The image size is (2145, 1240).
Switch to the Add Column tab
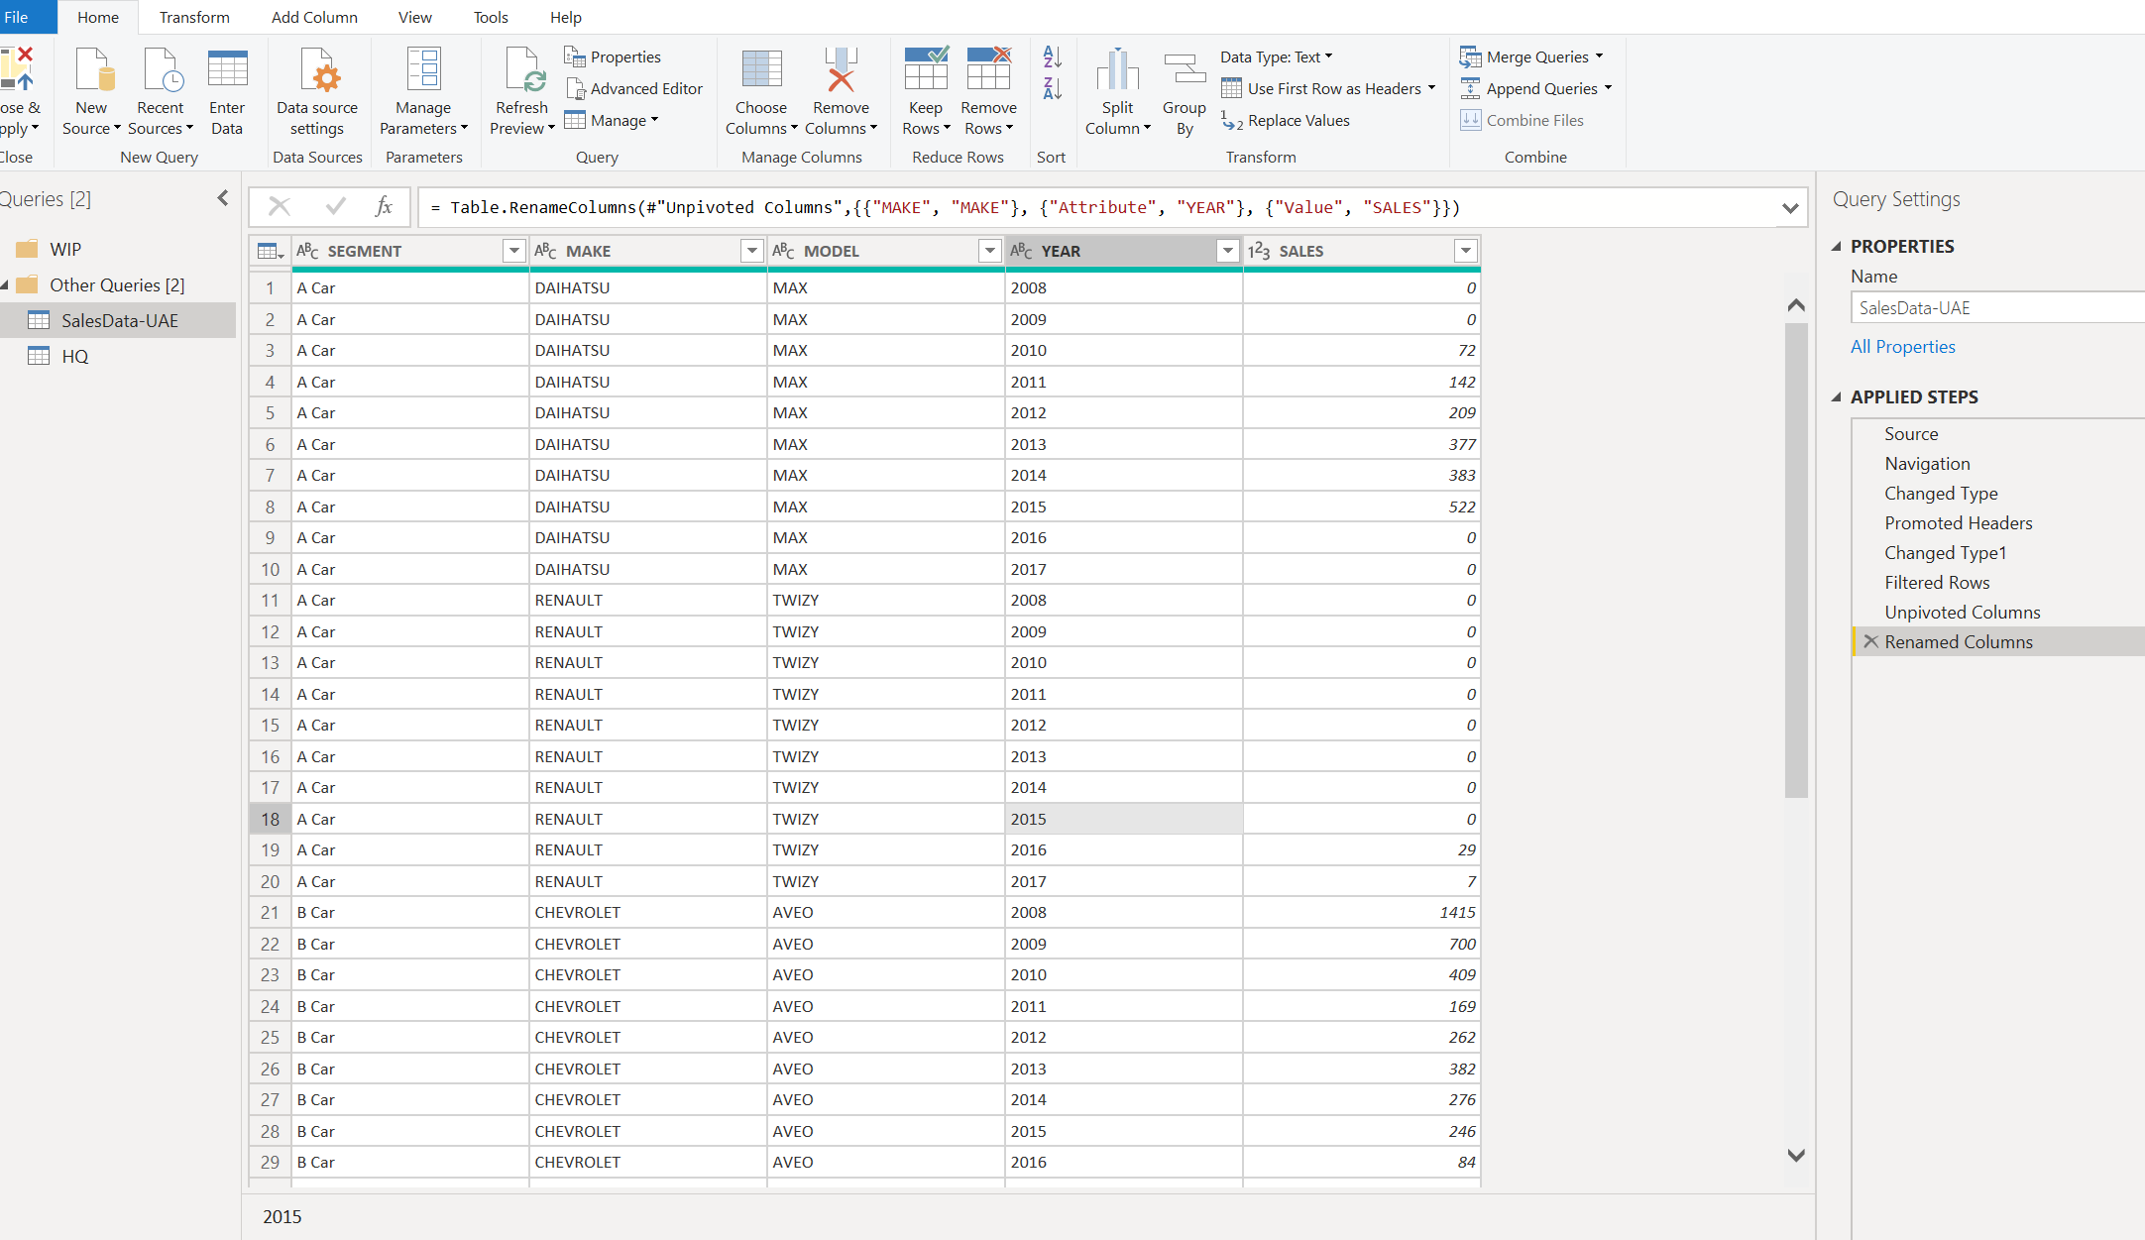click(x=314, y=18)
